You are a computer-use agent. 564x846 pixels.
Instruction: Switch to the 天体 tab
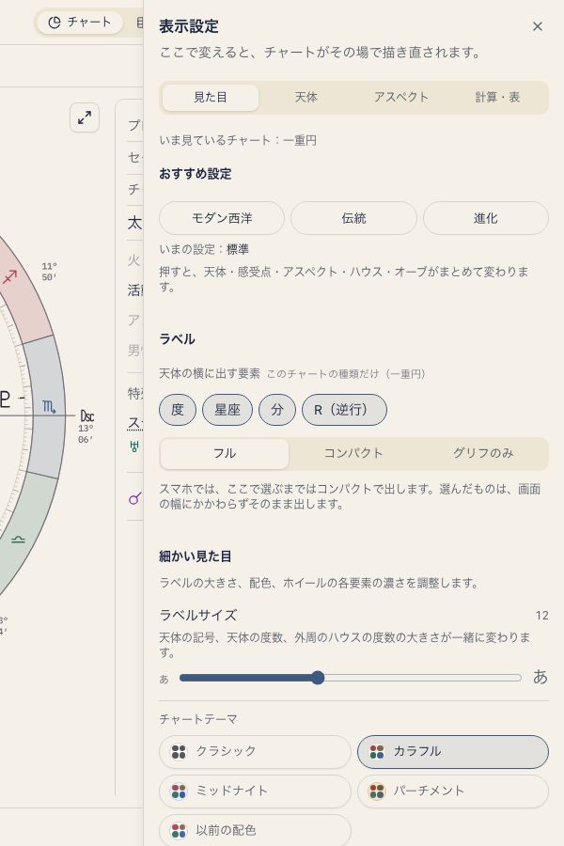[x=306, y=97]
